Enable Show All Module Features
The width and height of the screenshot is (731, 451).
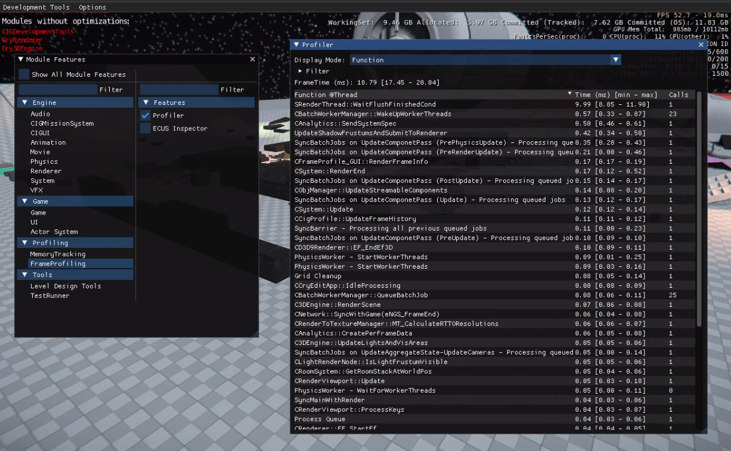(23, 74)
